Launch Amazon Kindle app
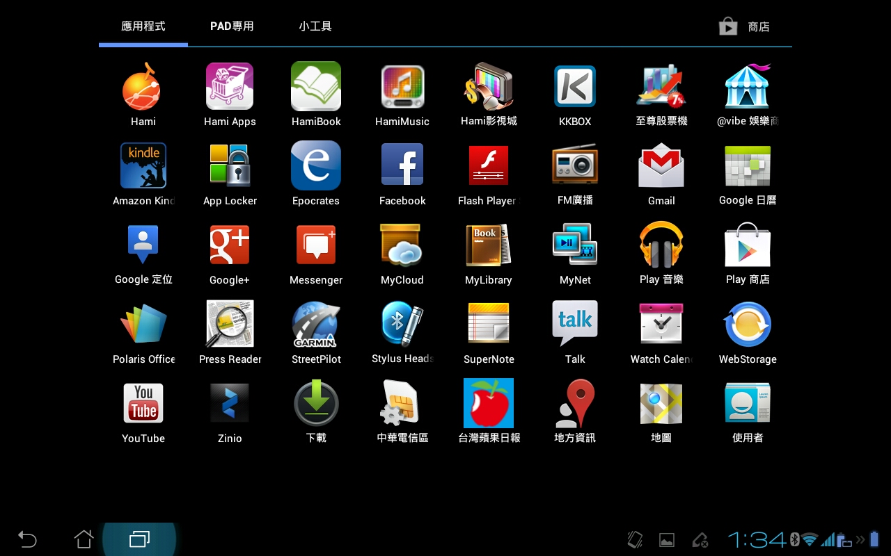 pos(143,165)
